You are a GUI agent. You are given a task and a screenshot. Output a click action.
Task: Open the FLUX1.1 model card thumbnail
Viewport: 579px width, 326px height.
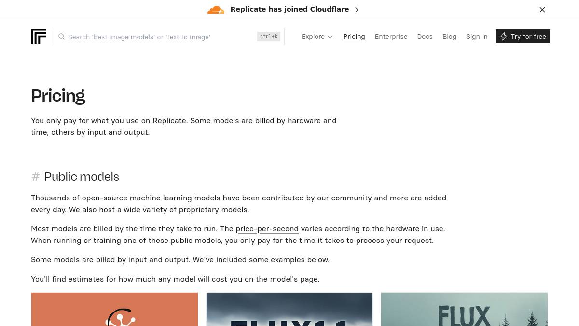tap(289, 309)
